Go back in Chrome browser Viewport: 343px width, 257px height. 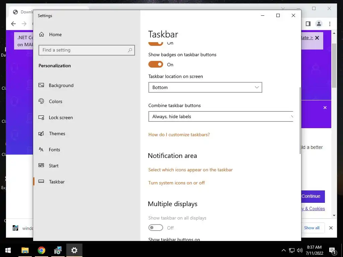[13, 24]
